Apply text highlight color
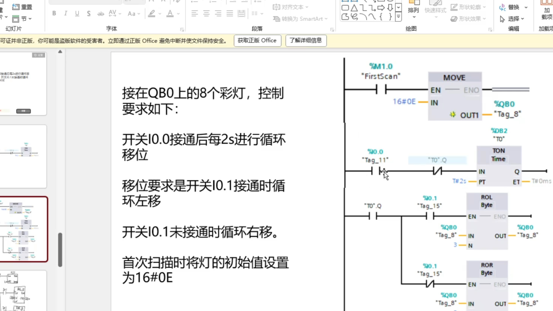 click(151, 14)
